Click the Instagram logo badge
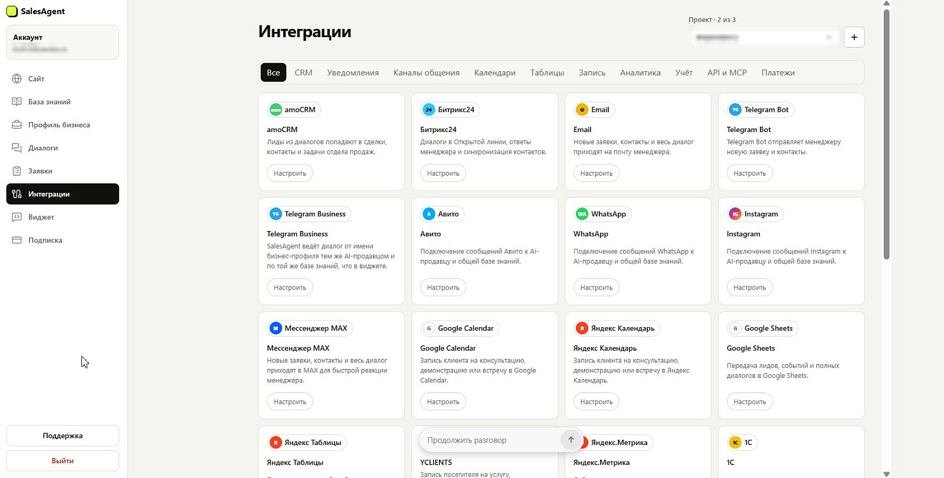This screenshot has width=944, height=478. coord(735,214)
